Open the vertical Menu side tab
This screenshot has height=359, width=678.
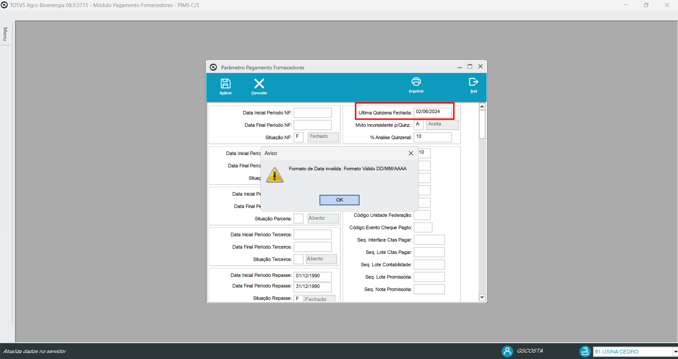pyautogui.click(x=5, y=34)
